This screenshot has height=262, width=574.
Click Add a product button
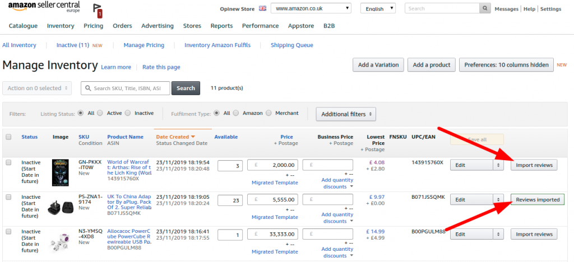click(432, 65)
